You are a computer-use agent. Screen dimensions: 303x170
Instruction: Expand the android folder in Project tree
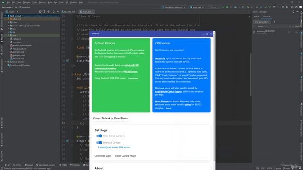[8, 25]
